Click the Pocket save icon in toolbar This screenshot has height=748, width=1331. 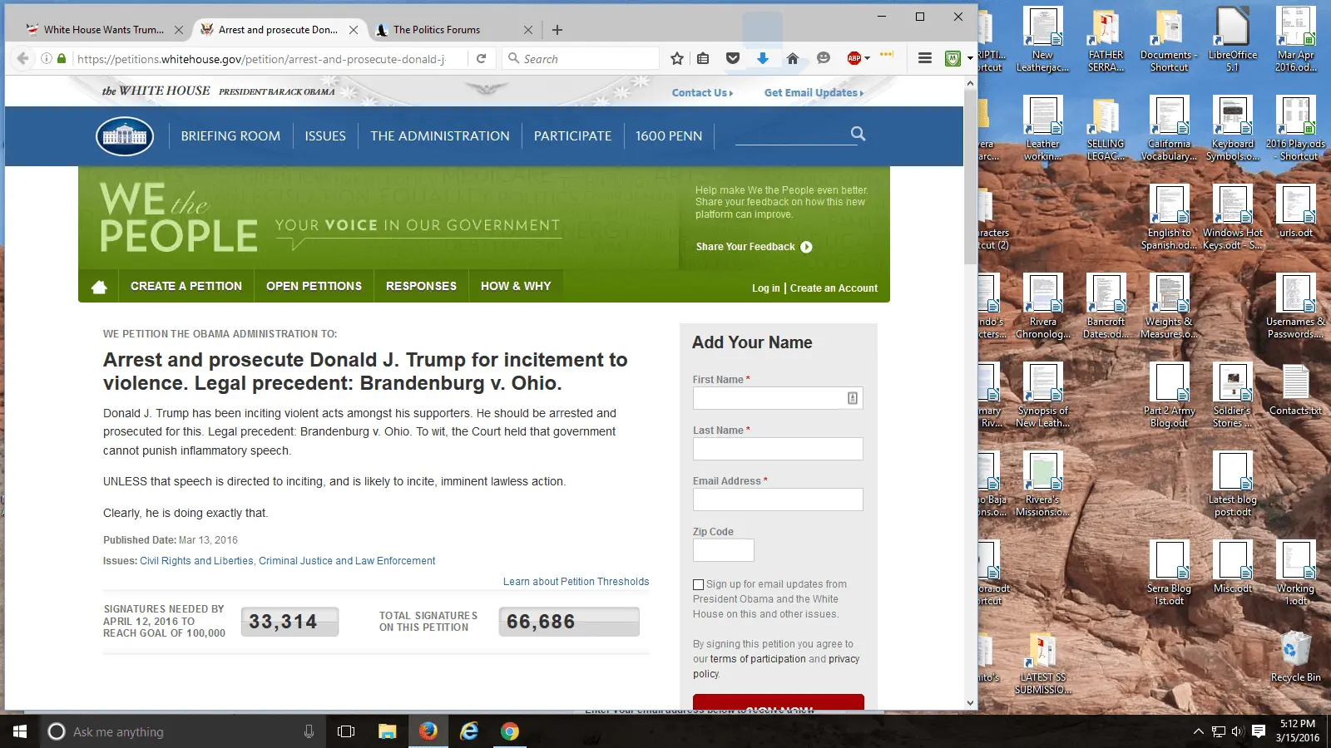point(733,59)
